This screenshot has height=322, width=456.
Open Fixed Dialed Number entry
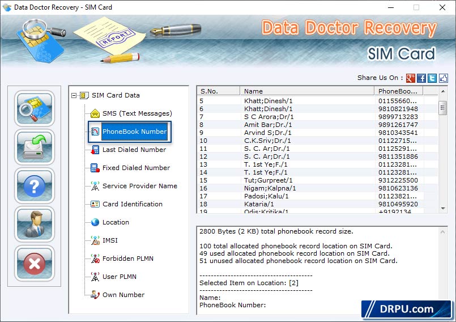click(136, 168)
